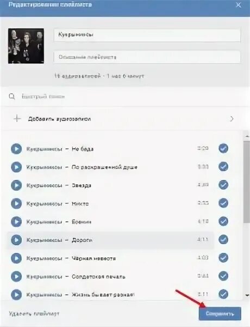This screenshot has height=327, width=250.
Task: Click the delete playlist link
Action: point(34,313)
